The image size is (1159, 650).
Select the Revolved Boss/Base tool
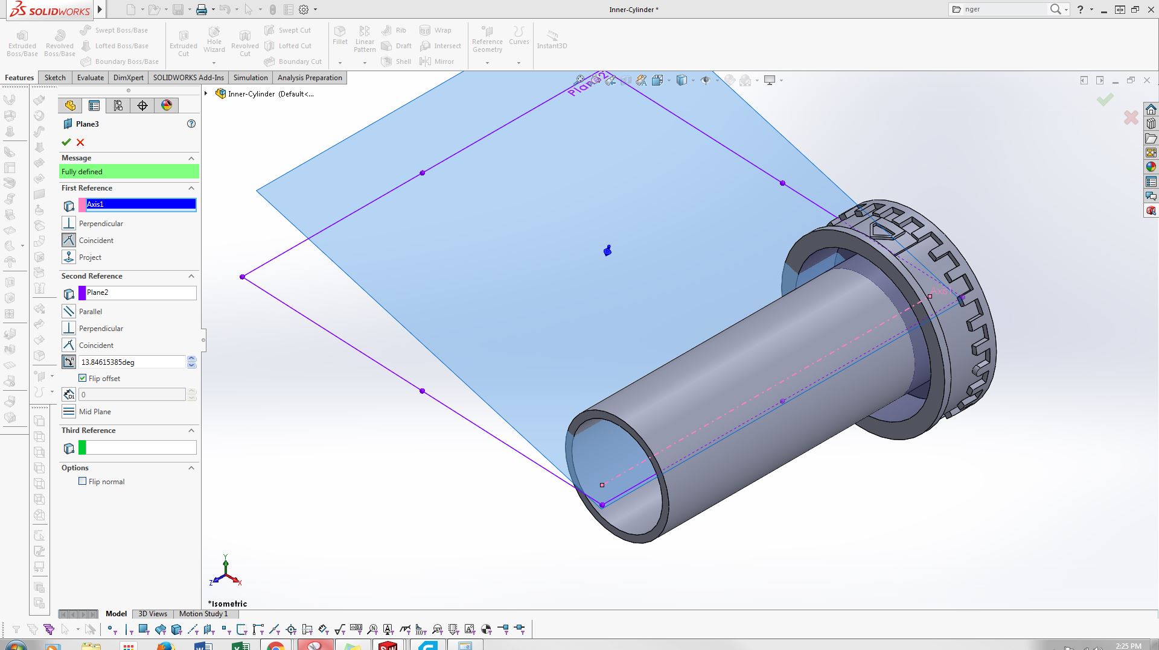tap(59, 43)
